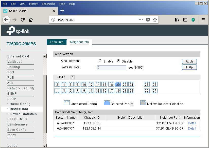Toggle the sidebar view icon
Image resolution: width=209 pixels, height=148 pixels.
click(185, 20)
